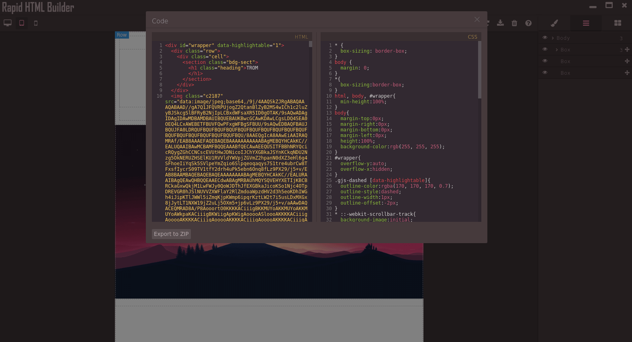Click the import/download icon in toolbar
632x342 pixels.
500,23
